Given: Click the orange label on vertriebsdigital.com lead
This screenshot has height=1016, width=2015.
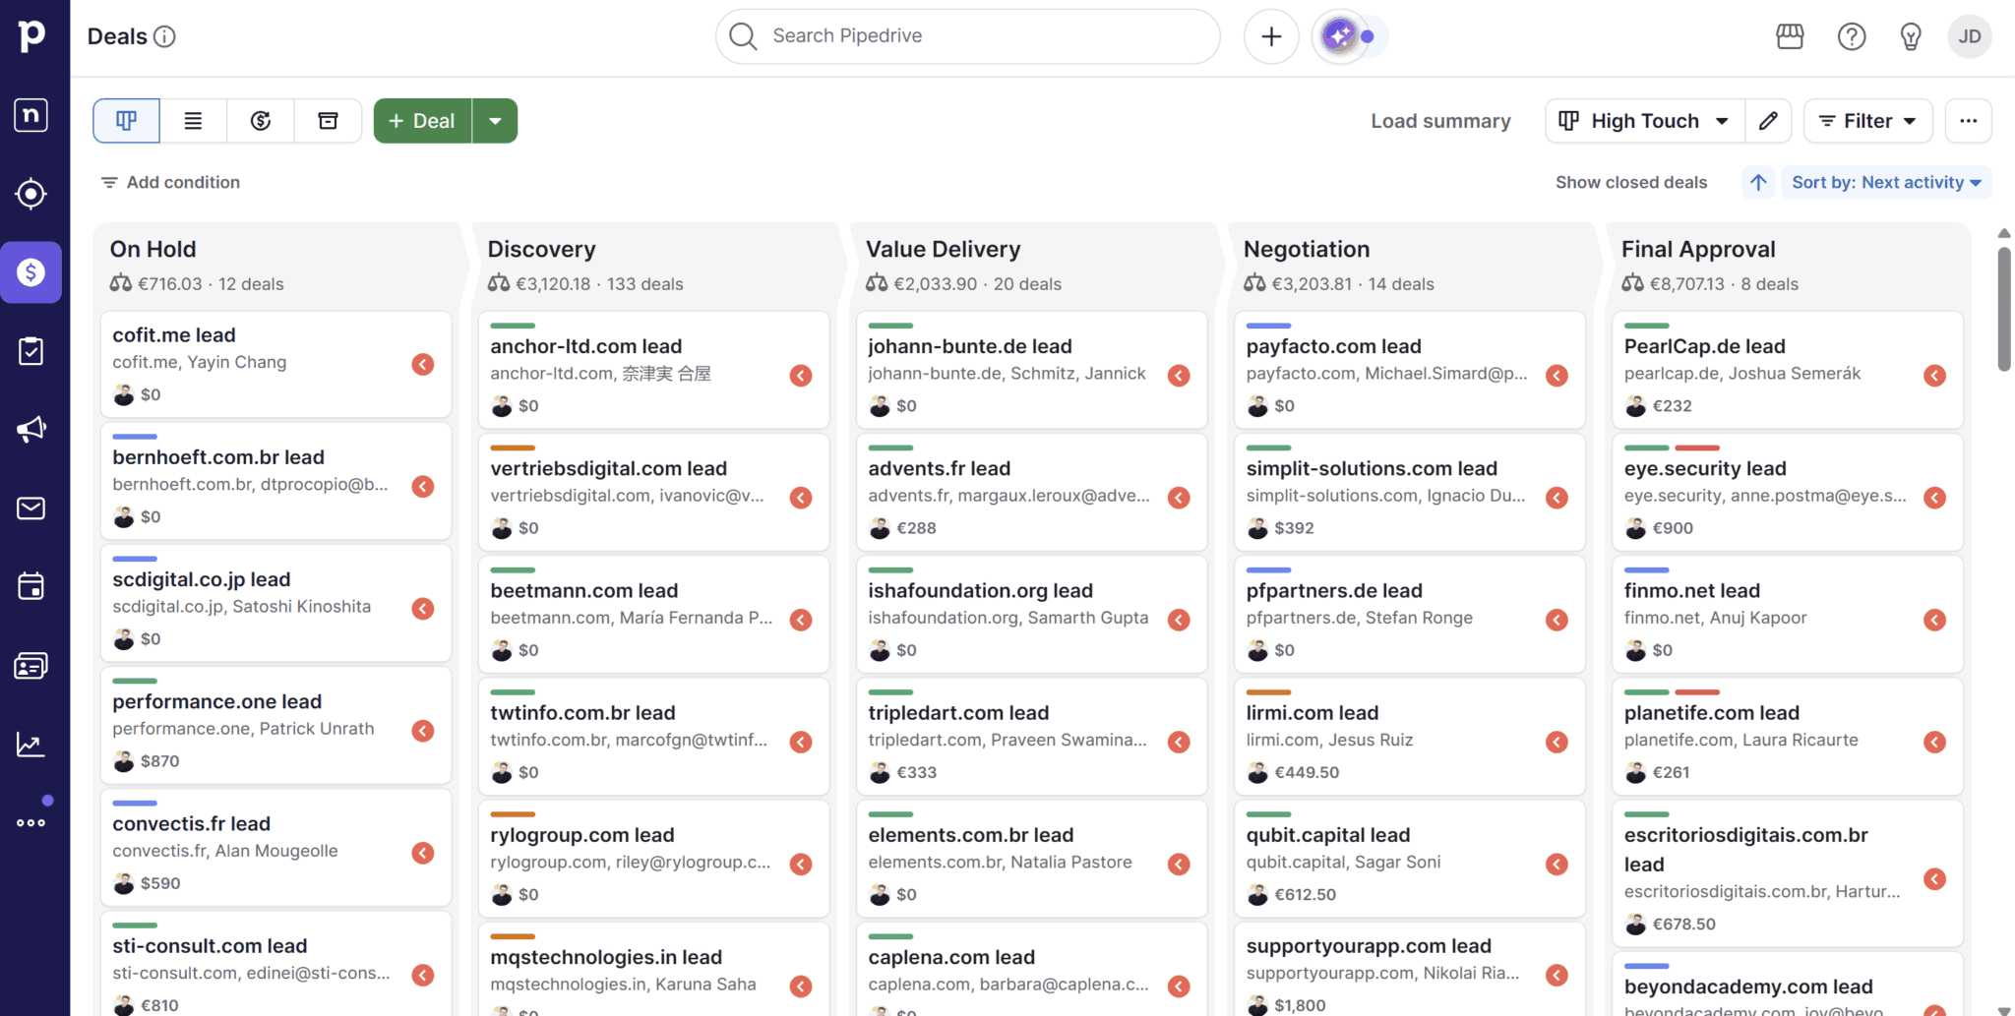Looking at the screenshot, I should [513, 448].
